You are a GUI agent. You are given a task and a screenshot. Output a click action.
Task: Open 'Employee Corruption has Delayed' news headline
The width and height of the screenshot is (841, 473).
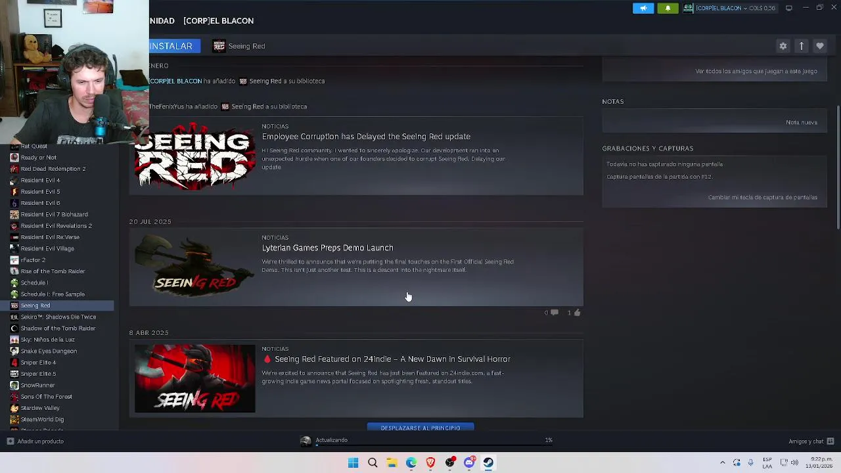tap(366, 137)
